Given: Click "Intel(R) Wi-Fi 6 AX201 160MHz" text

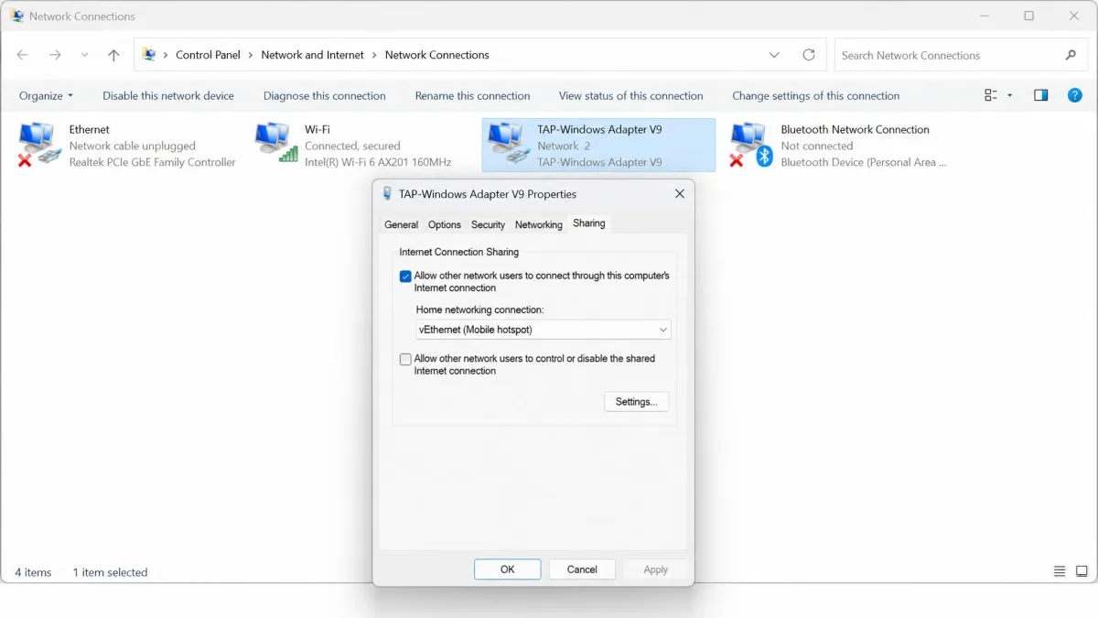Looking at the screenshot, I should coord(378,162).
